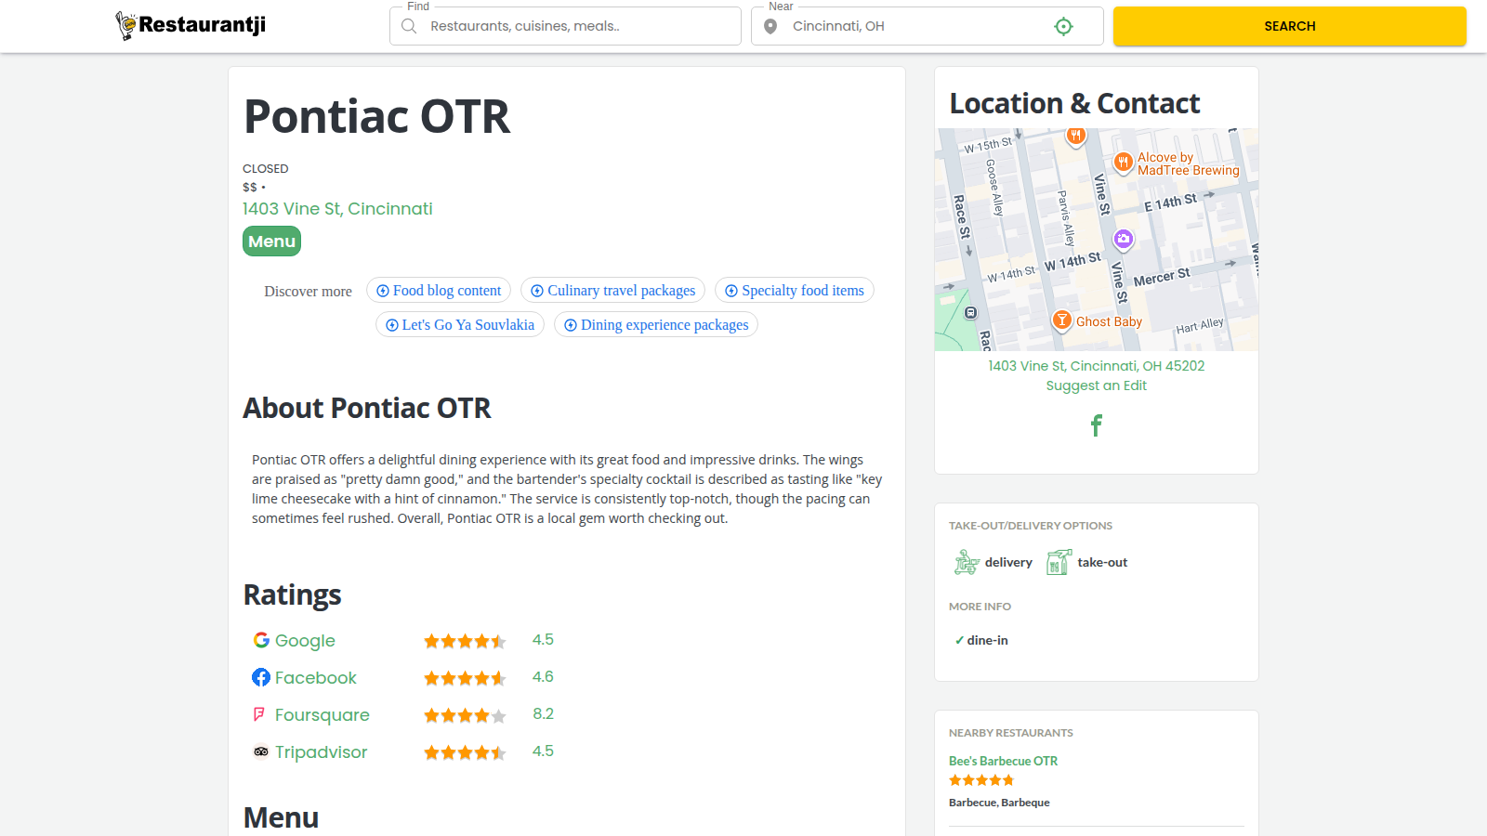Click the Suggest an Edit link

1096,385
